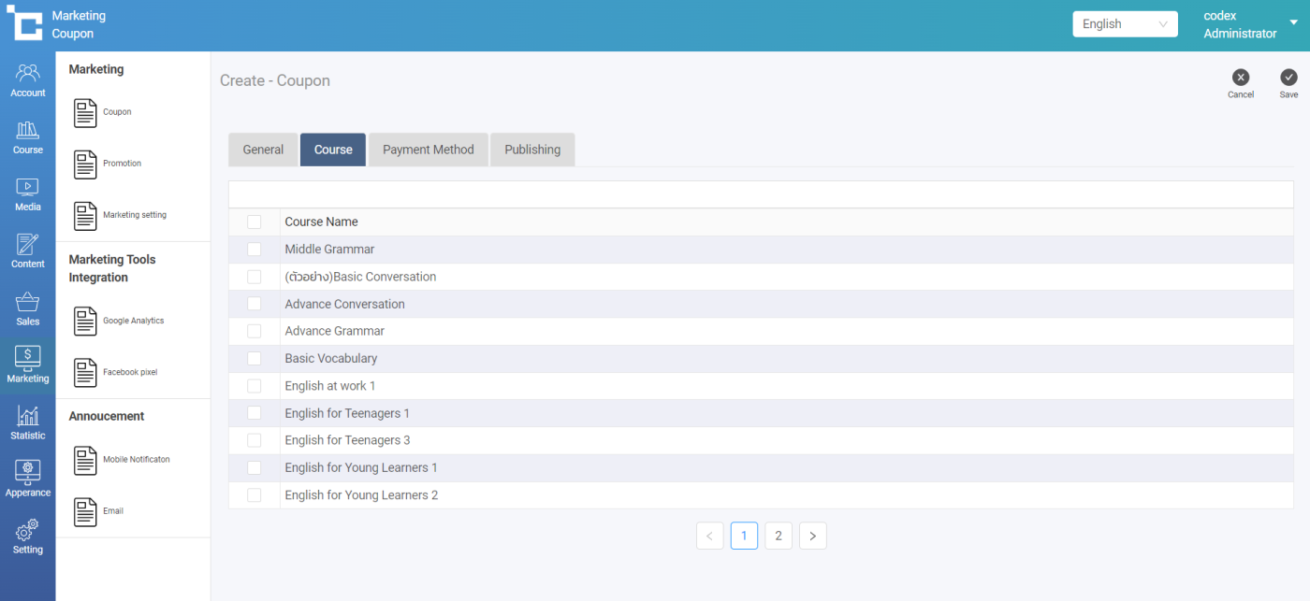Viewport: 1310px width, 601px height.
Task: Tick the Basic Vocabulary checkbox
Action: (x=255, y=359)
